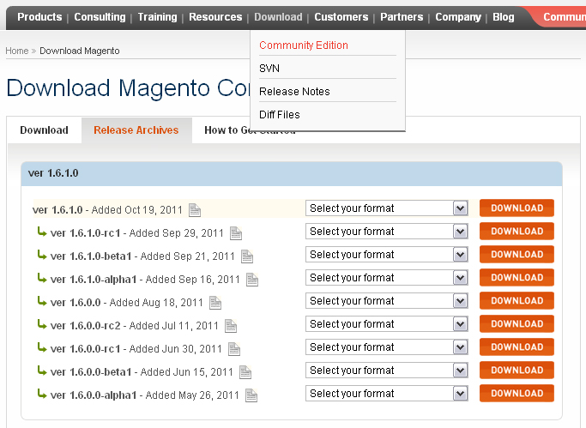Open Partners in top navigation
Image resolution: width=586 pixels, height=428 pixels.
click(x=402, y=17)
